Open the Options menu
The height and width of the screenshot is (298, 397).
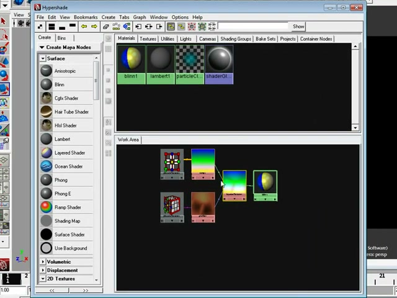(180, 17)
